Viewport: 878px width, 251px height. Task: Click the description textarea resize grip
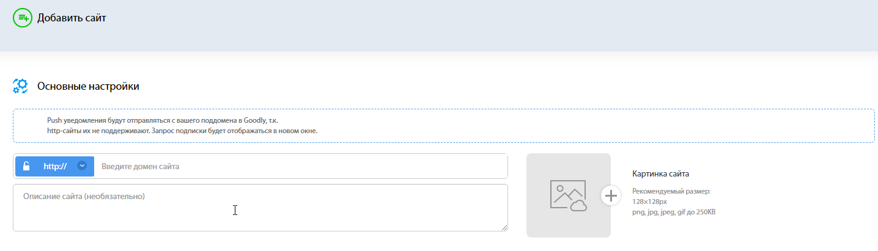(504, 227)
